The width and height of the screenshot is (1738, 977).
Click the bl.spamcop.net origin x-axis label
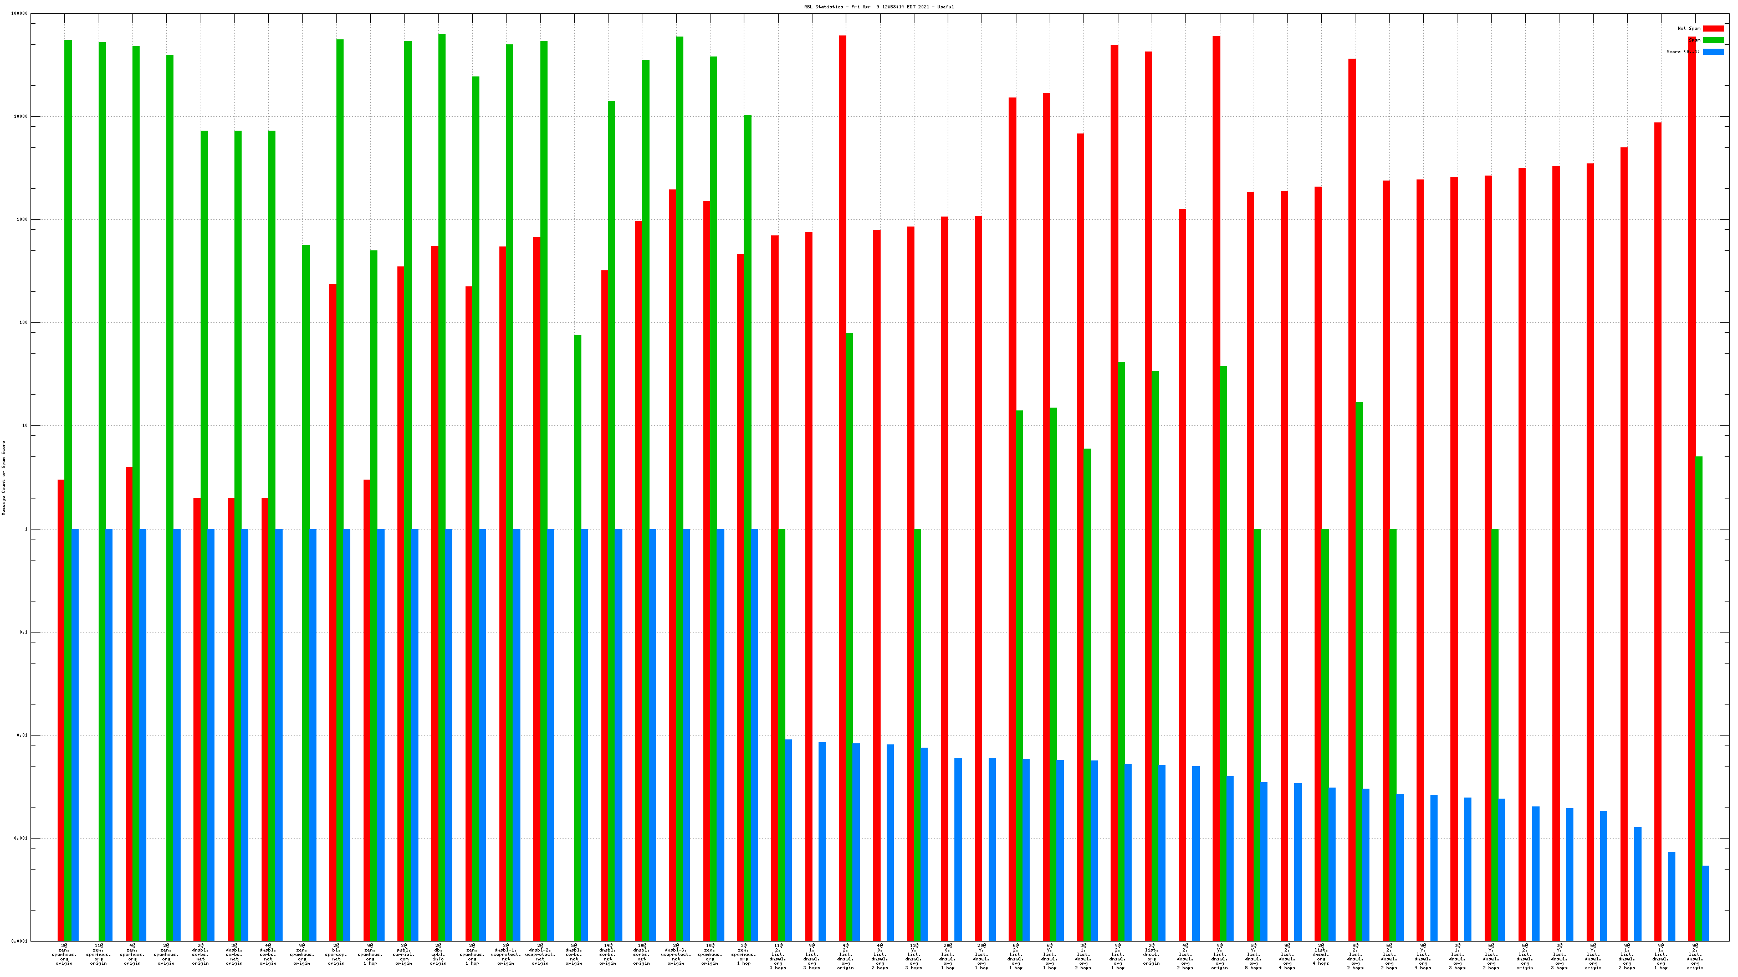[x=336, y=955]
